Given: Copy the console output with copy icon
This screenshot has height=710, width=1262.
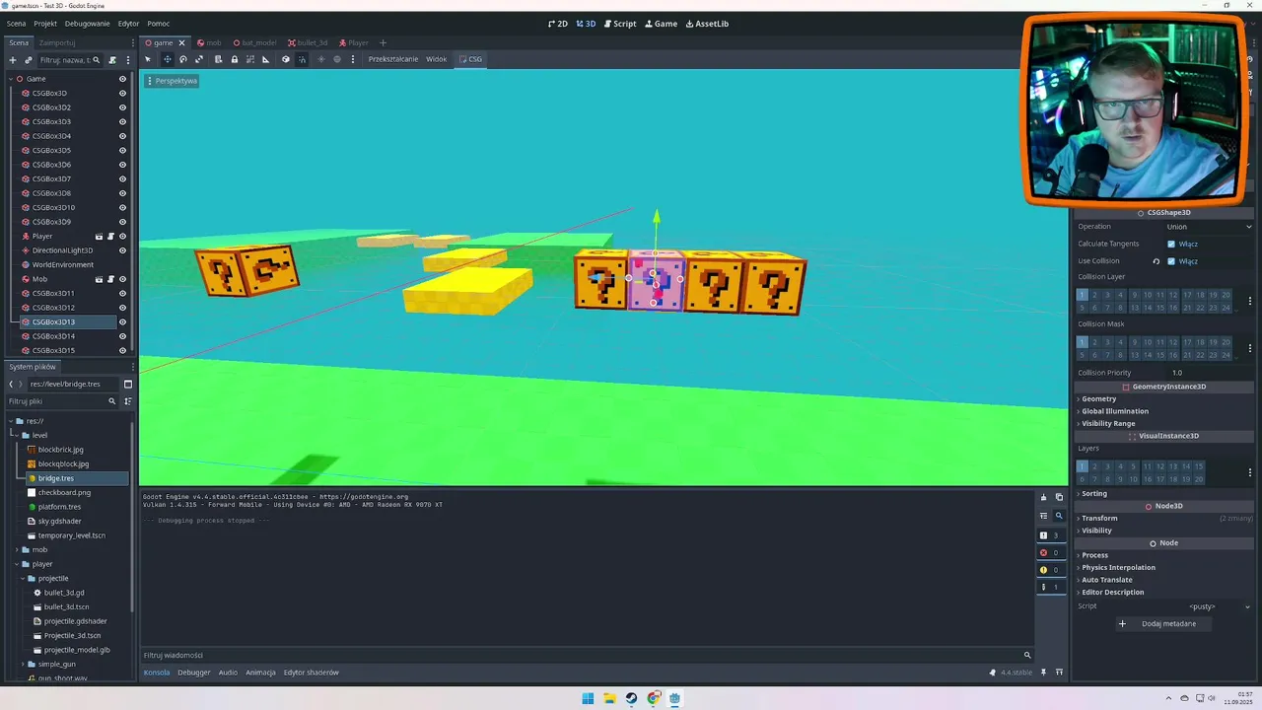Looking at the screenshot, I should pos(1059,497).
